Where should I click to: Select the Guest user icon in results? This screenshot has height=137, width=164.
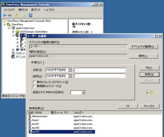30,120
